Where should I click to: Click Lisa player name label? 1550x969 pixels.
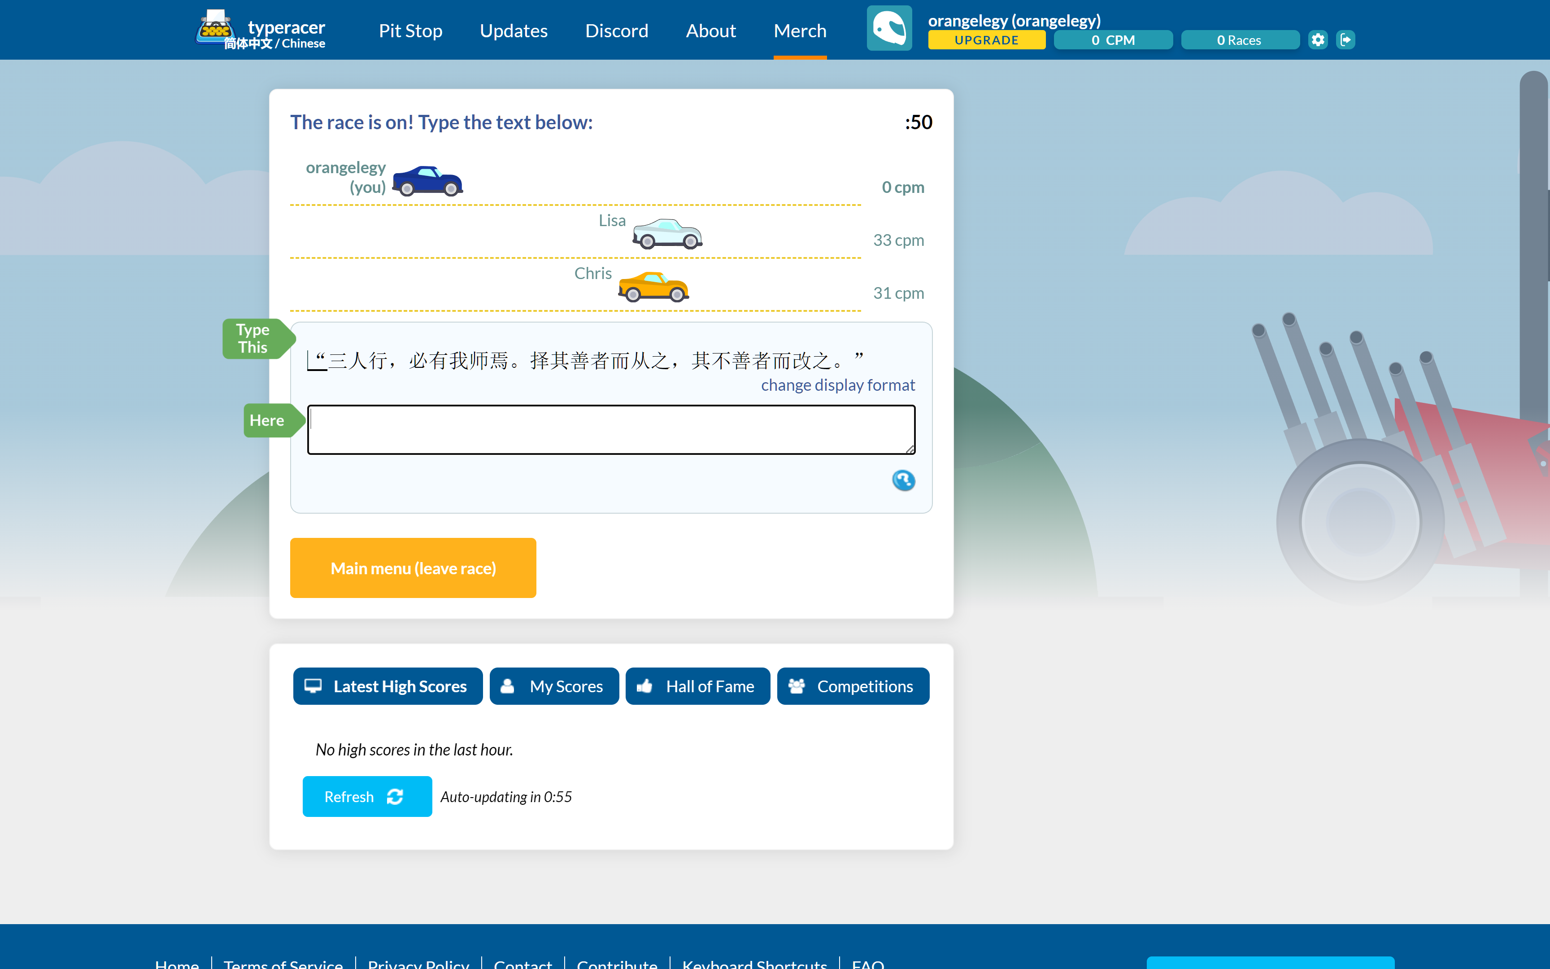612,220
